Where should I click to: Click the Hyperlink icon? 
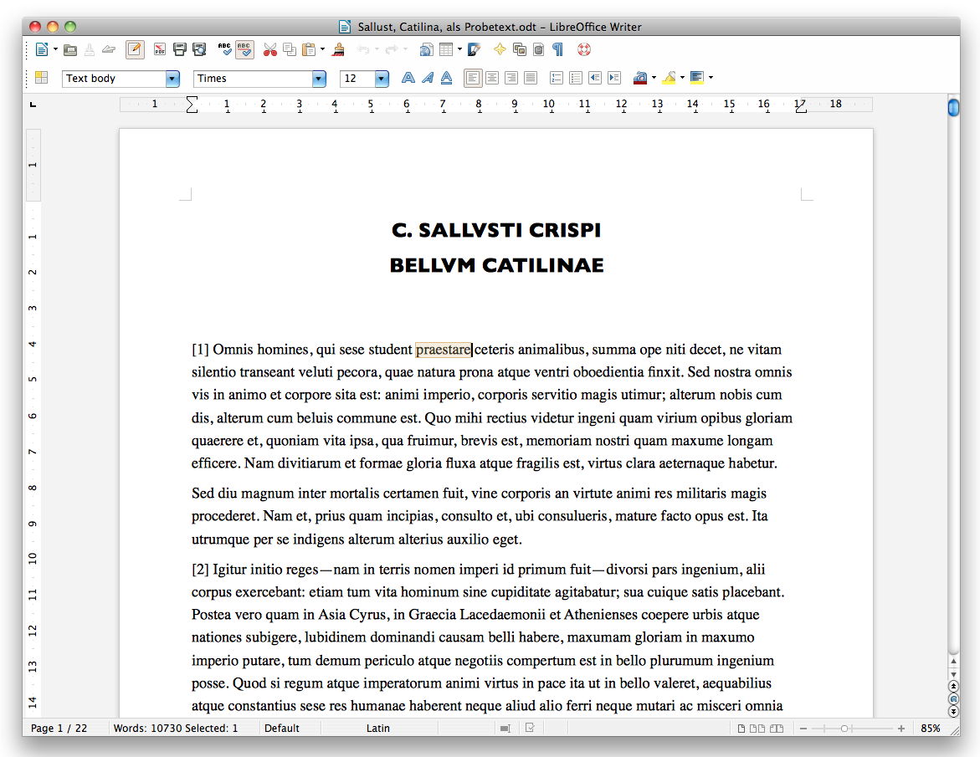pyautogui.click(x=426, y=50)
